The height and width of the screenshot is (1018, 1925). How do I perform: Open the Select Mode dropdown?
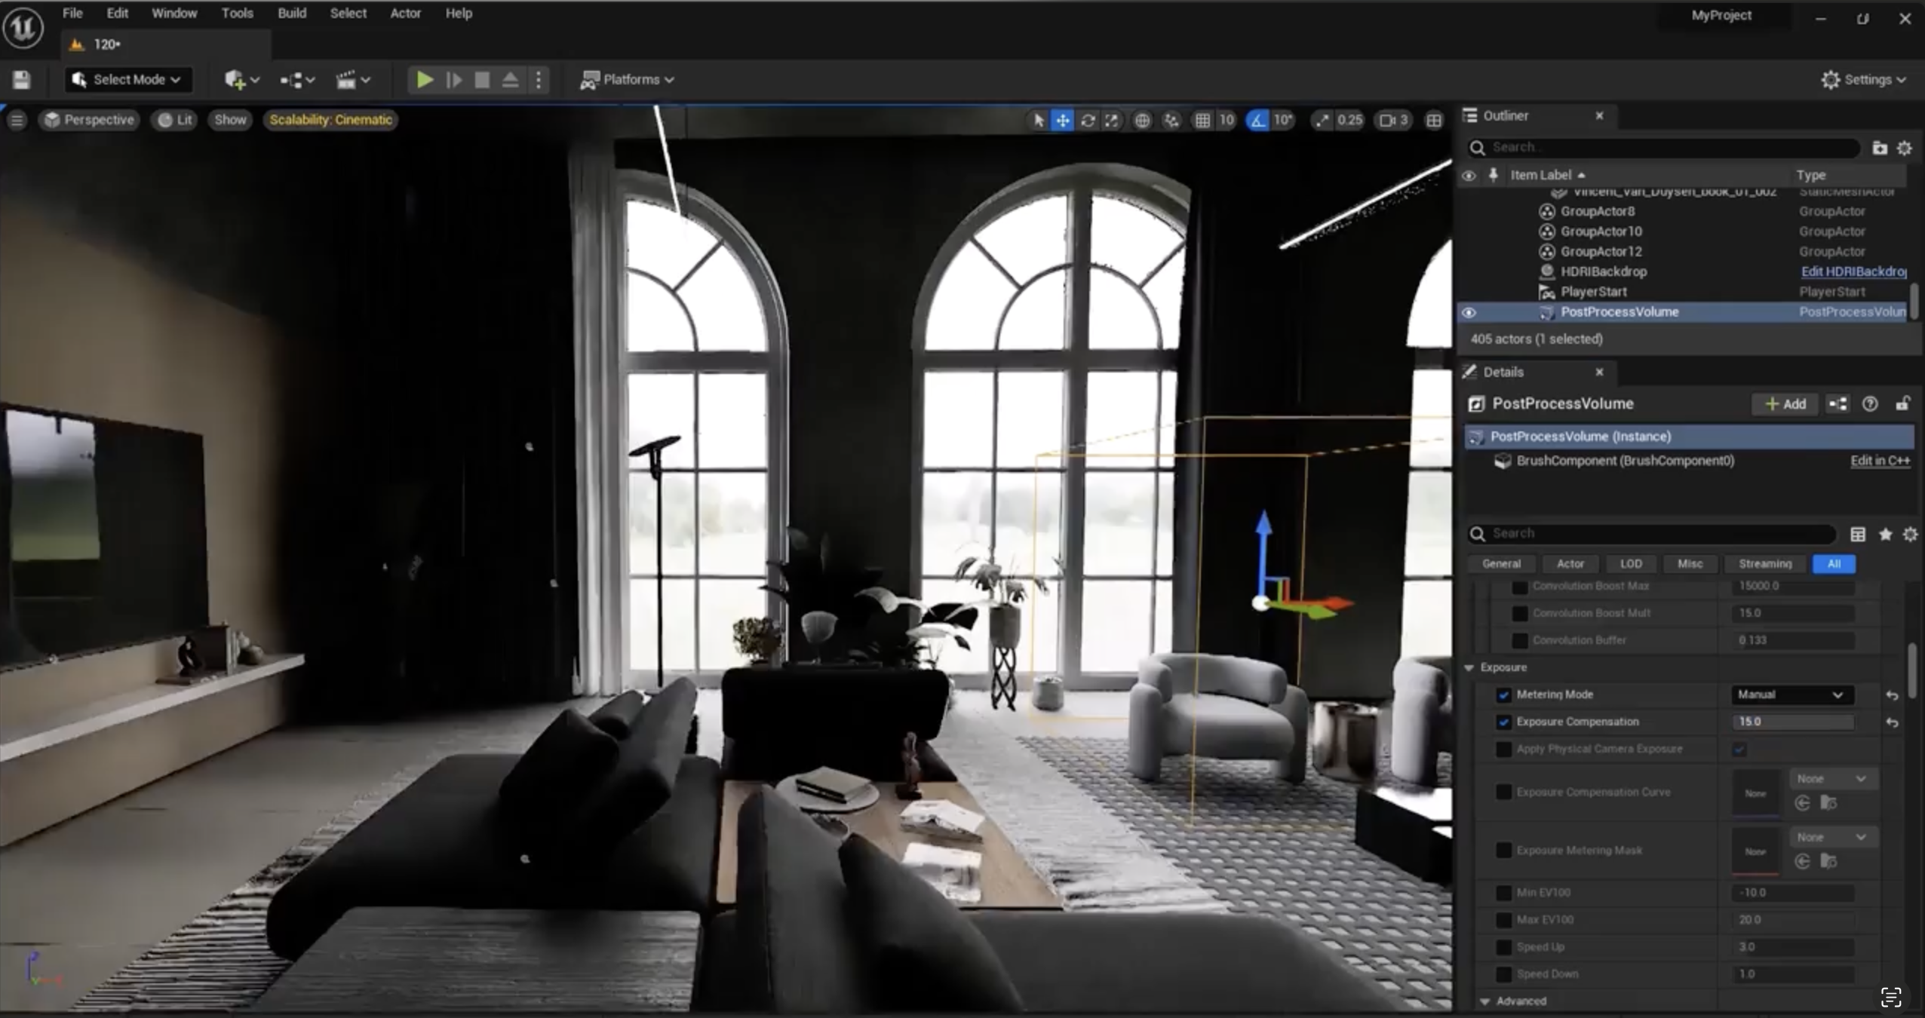[x=127, y=80]
